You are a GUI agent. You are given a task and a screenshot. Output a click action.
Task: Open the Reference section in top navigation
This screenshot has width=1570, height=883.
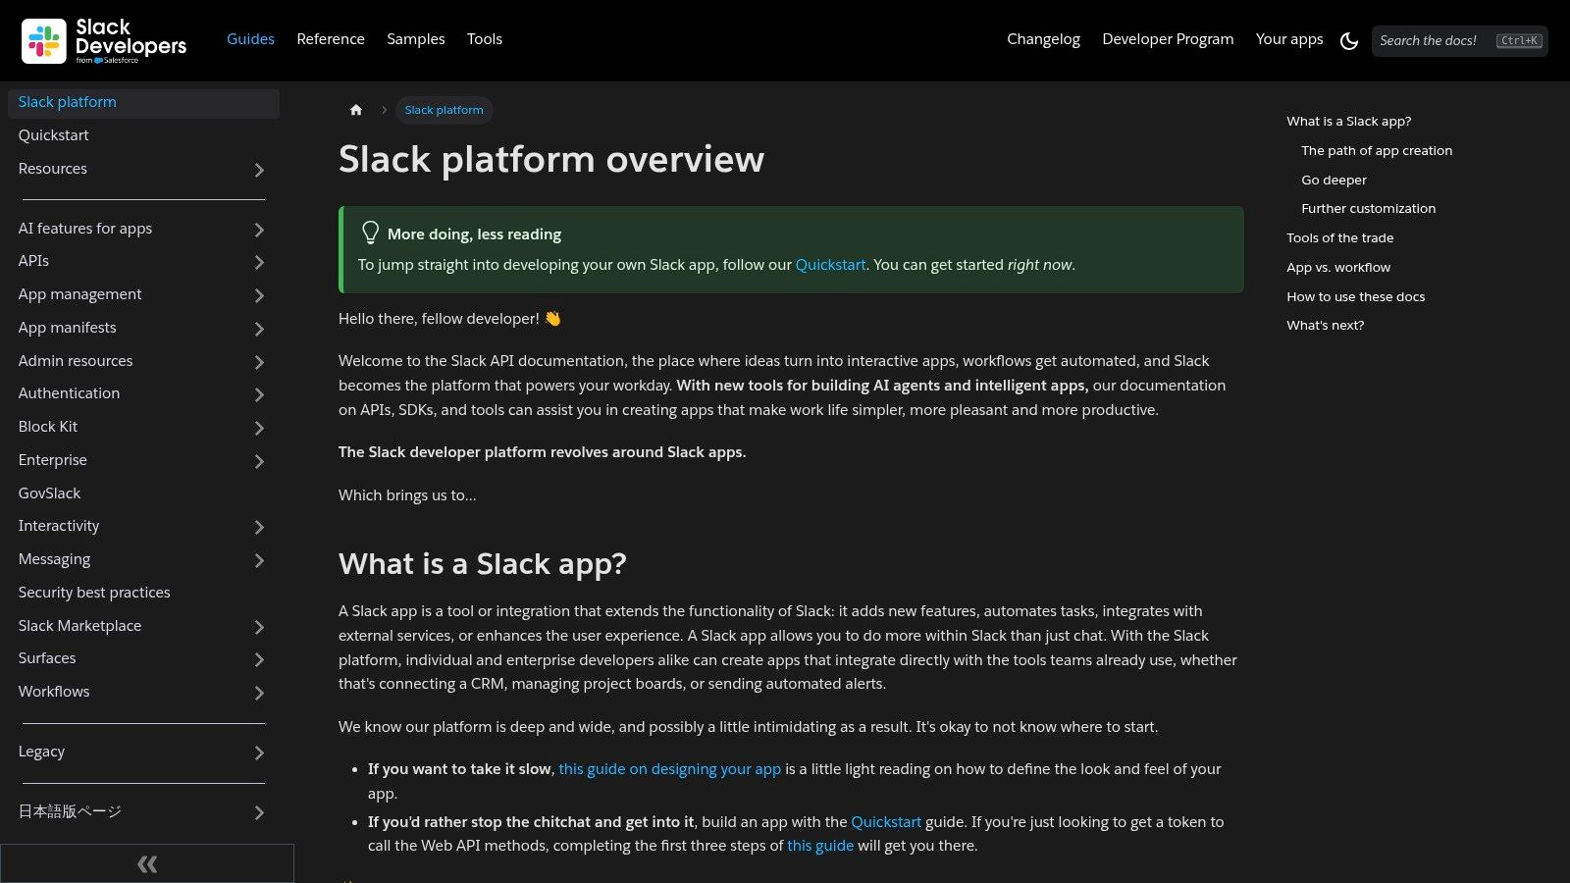click(331, 39)
